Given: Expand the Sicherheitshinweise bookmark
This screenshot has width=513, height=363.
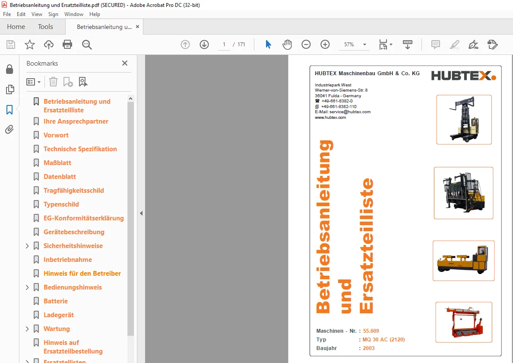Looking at the screenshot, I should point(28,246).
